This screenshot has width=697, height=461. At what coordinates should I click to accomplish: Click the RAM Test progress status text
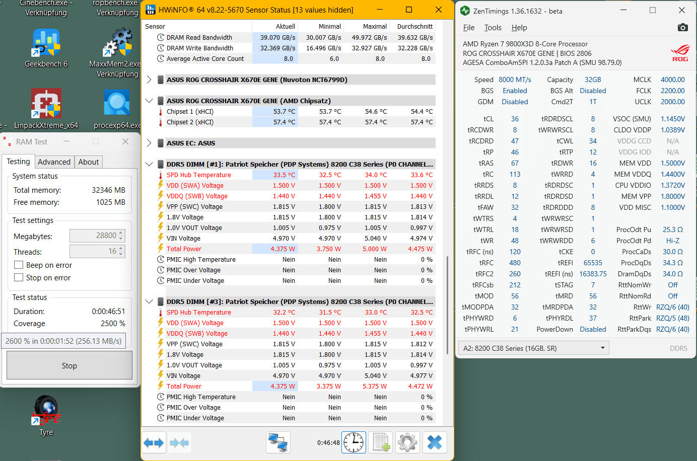(63, 341)
